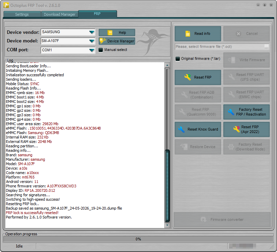Click "FRP lock is successfully reseted!" log line
277x252 pixels.
pyautogui.click(x=32, y=213)
